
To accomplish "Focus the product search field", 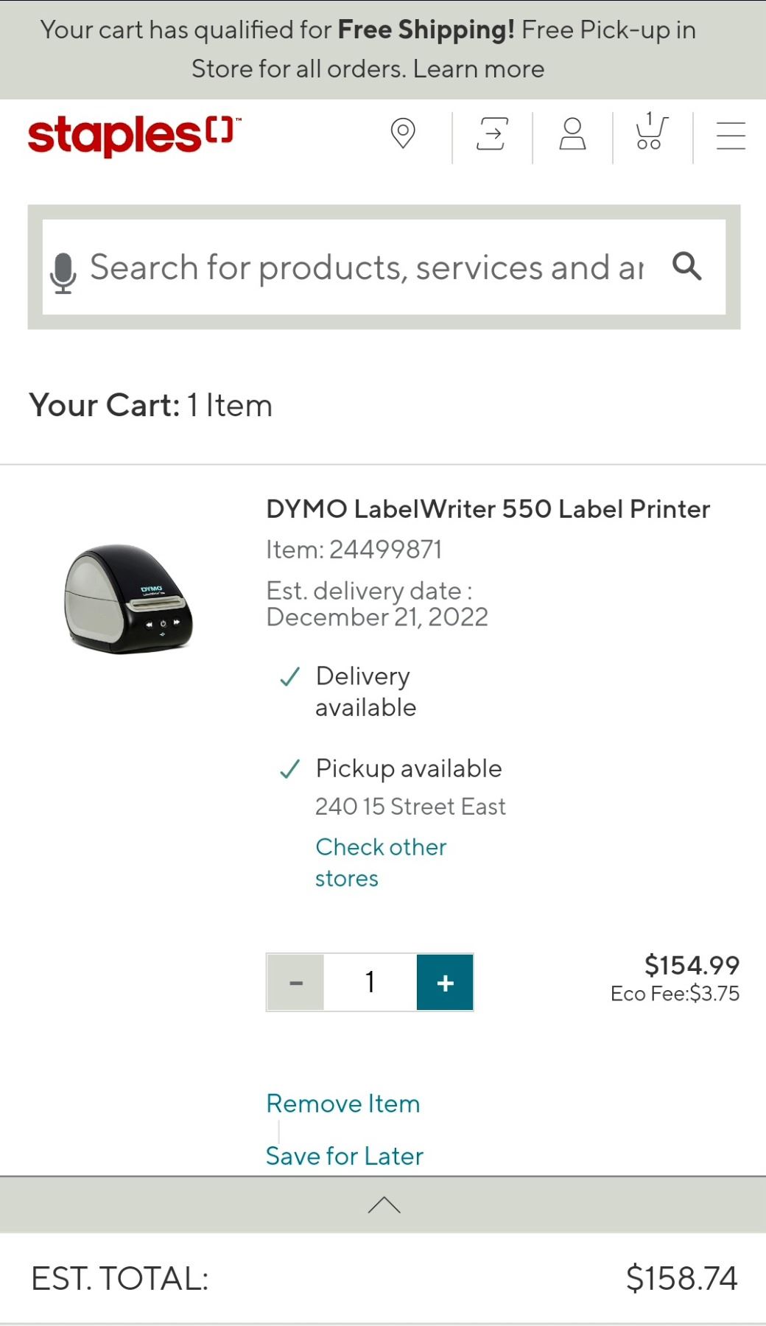I will click(x=367, y=267).
